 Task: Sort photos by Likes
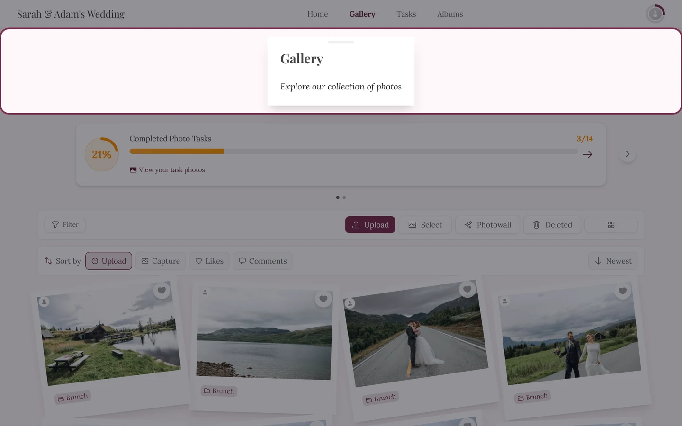pyautogui.click(x=209, y=261)
